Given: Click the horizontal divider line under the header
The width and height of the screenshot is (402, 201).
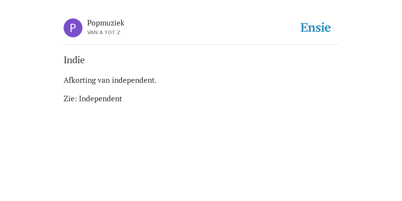Looking at the screenshot, I should pos(201,45).
